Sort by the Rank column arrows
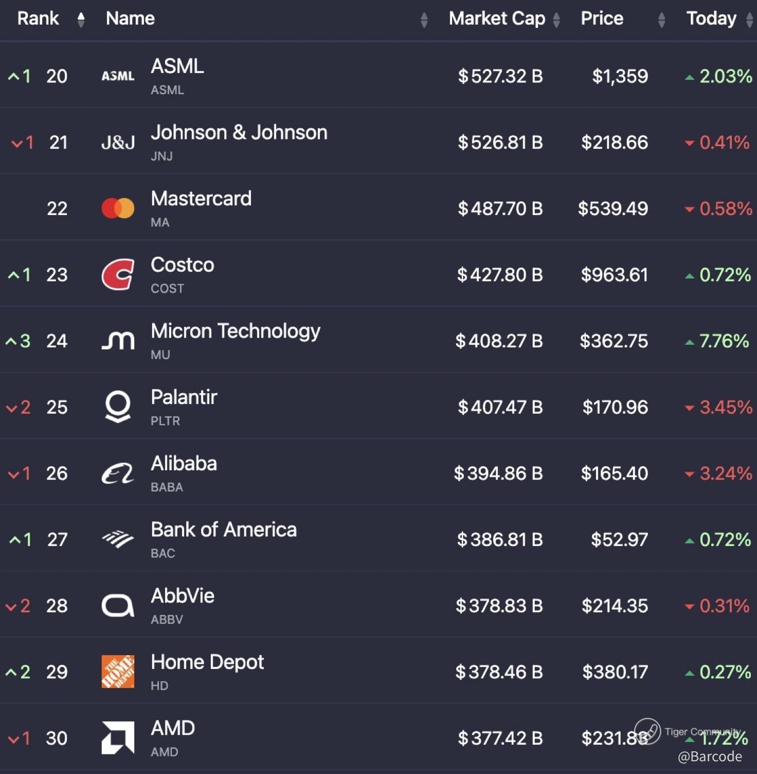 click(81, 20)
